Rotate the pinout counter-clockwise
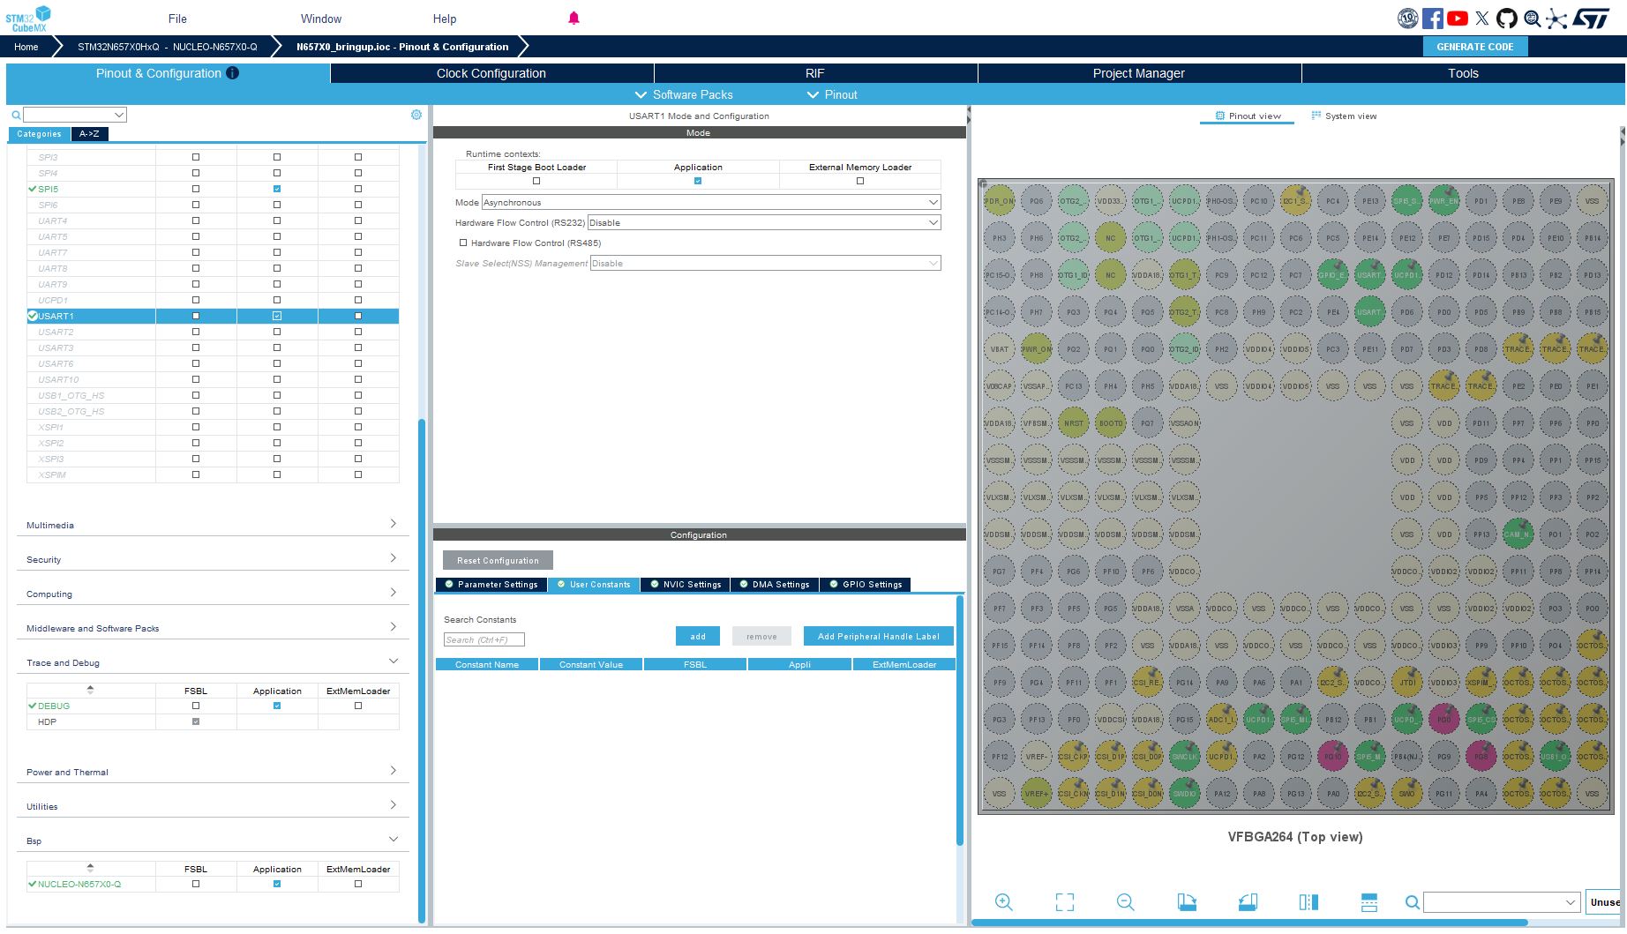The image size is (1627, 934). pos(1248,901)
